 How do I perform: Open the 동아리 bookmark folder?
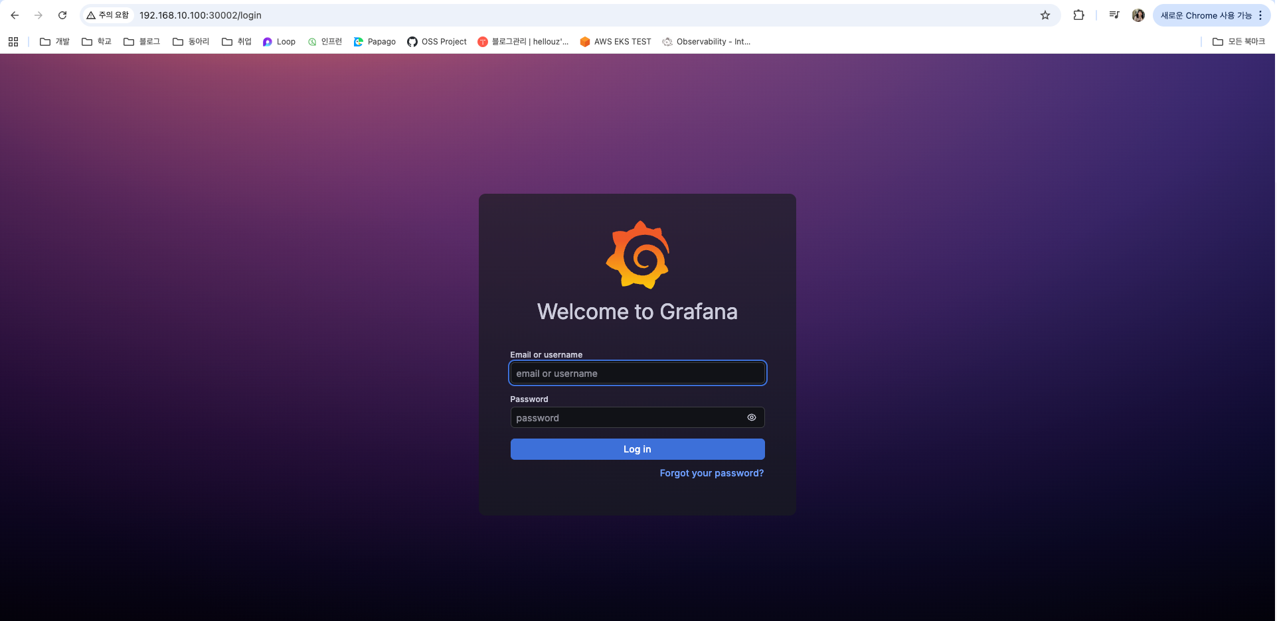(191, 42)
